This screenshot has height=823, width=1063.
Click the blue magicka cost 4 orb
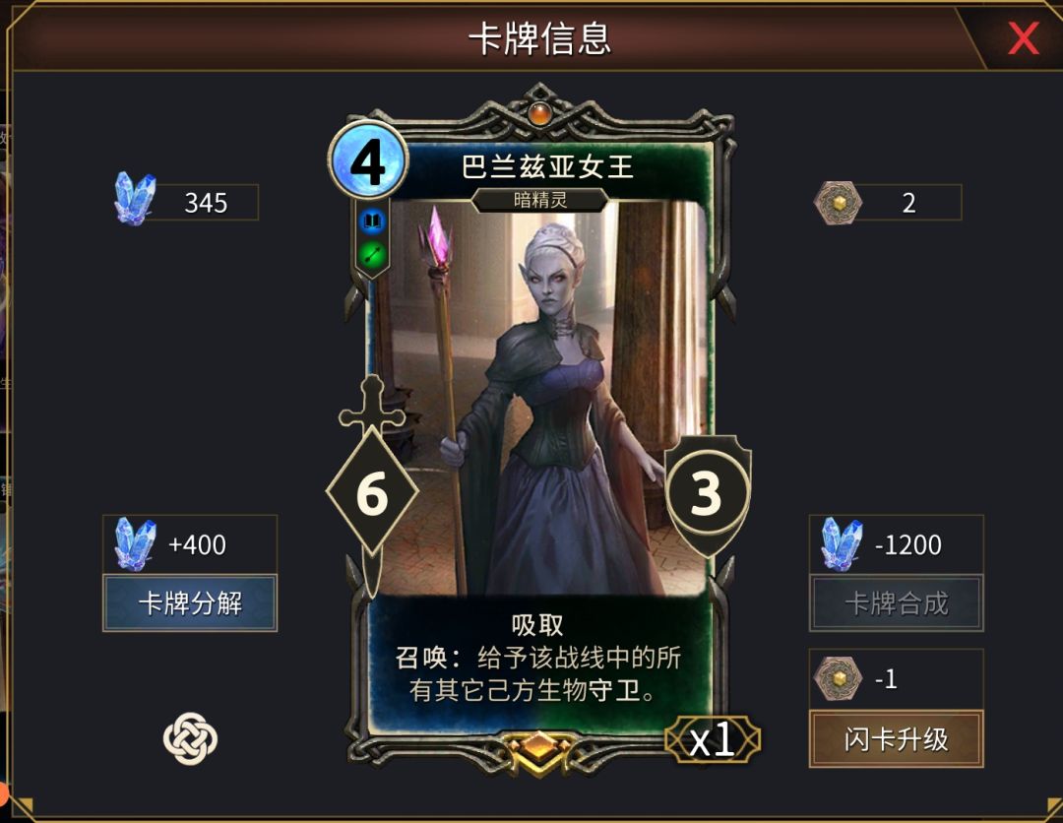coord(368,162)
